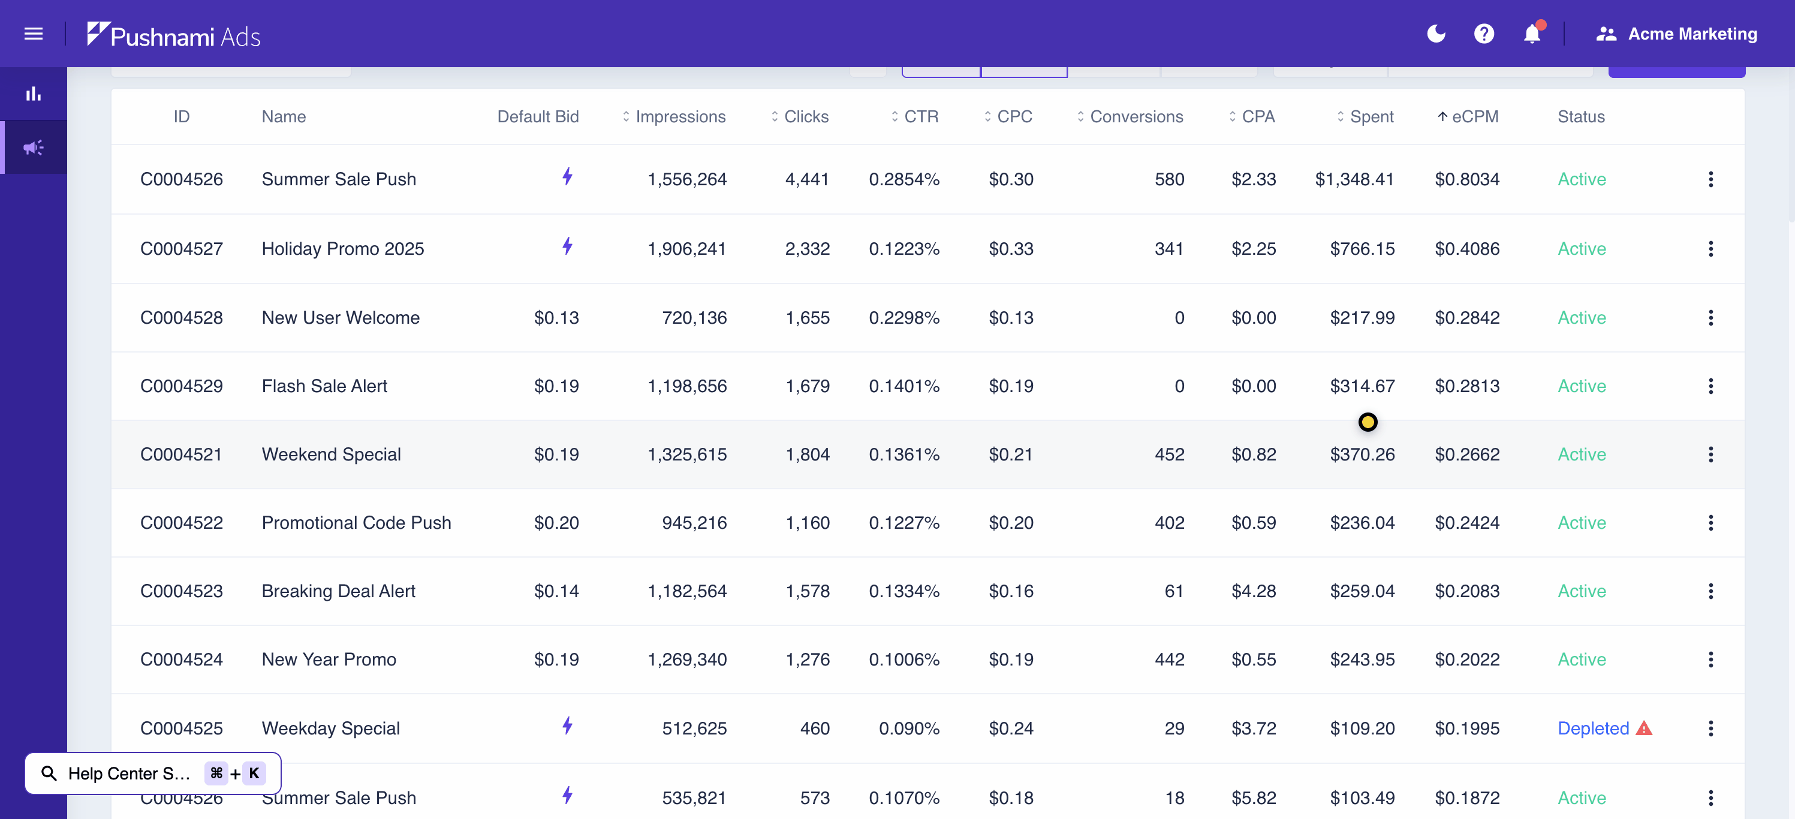Open the kebab menu for New Year Promo
The image size is (1795, 819).
(1710, 660)
